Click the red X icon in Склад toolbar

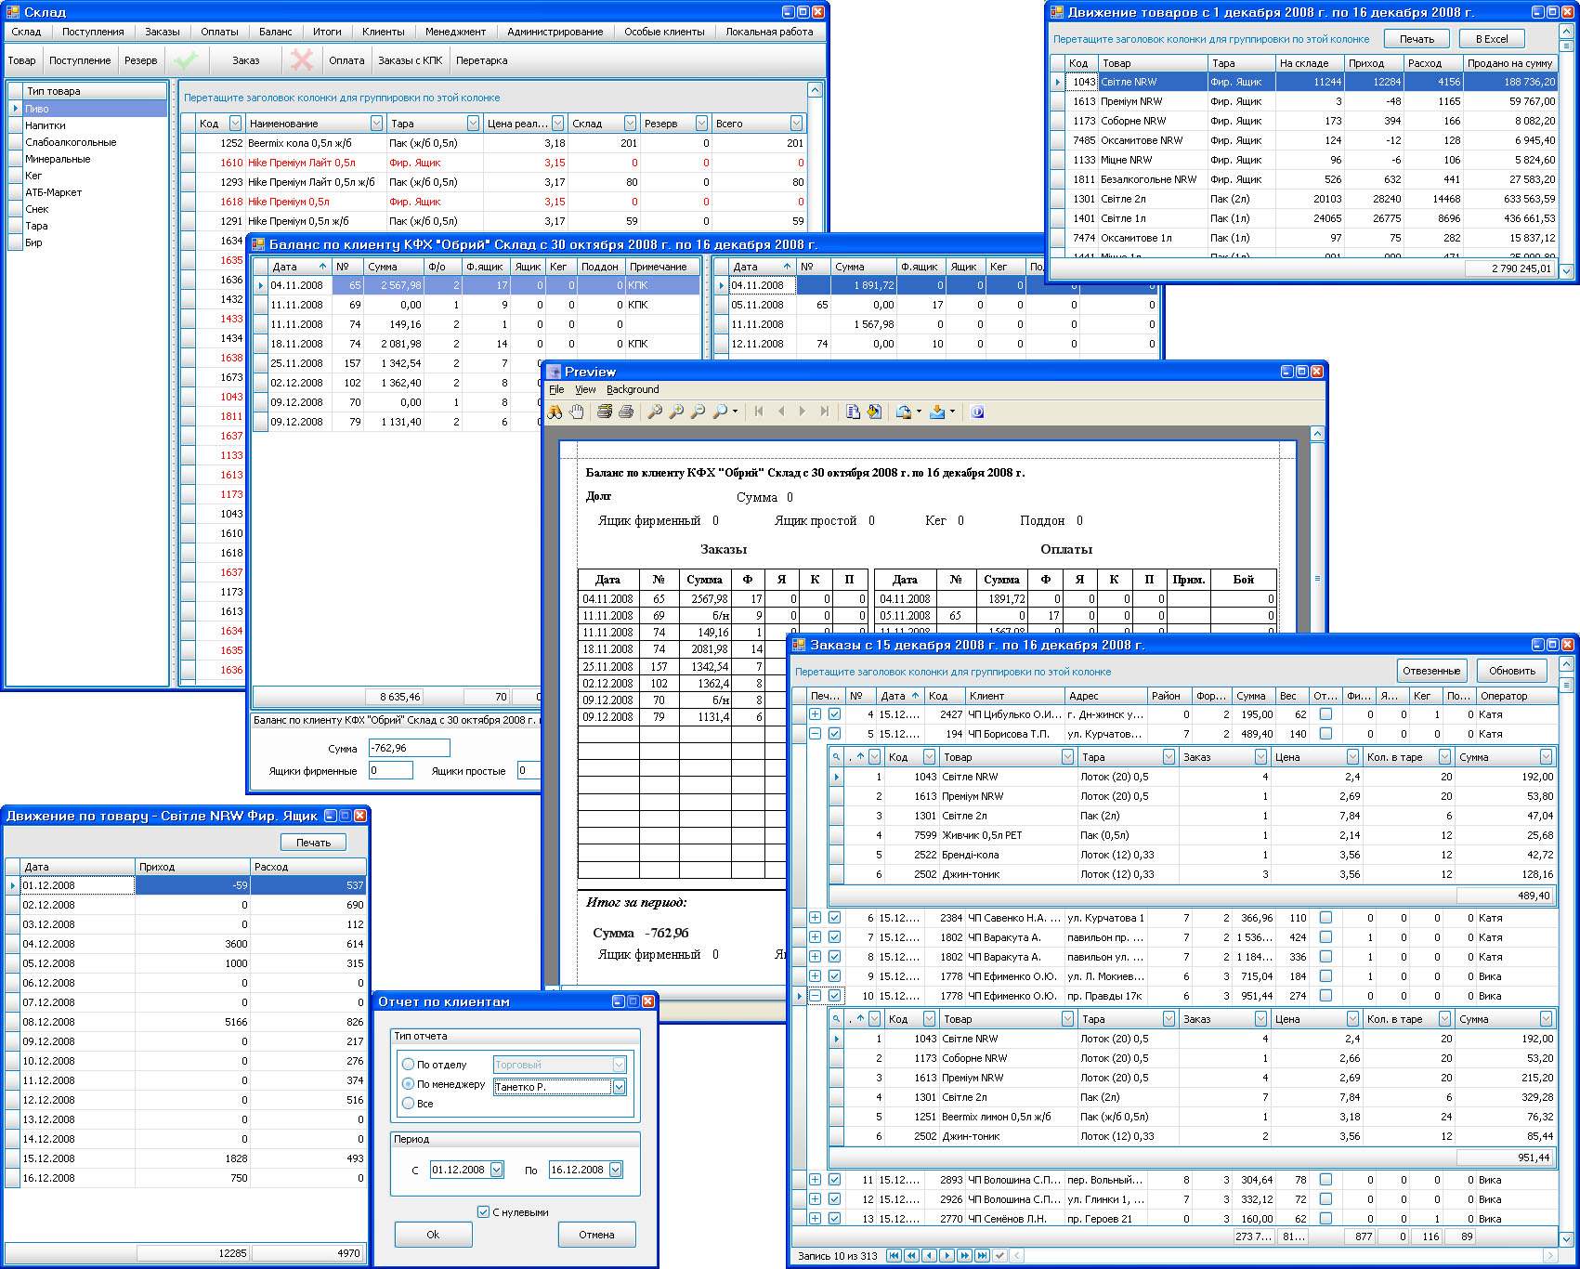tap(301, 60)
